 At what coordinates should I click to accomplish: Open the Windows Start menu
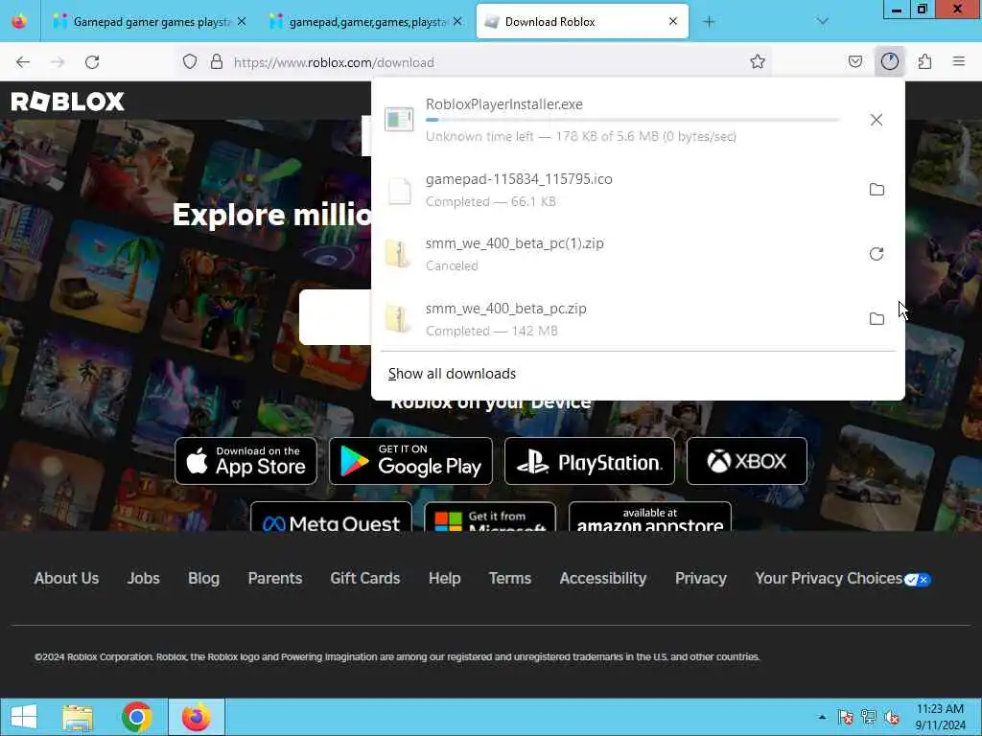tap(24, 717)
